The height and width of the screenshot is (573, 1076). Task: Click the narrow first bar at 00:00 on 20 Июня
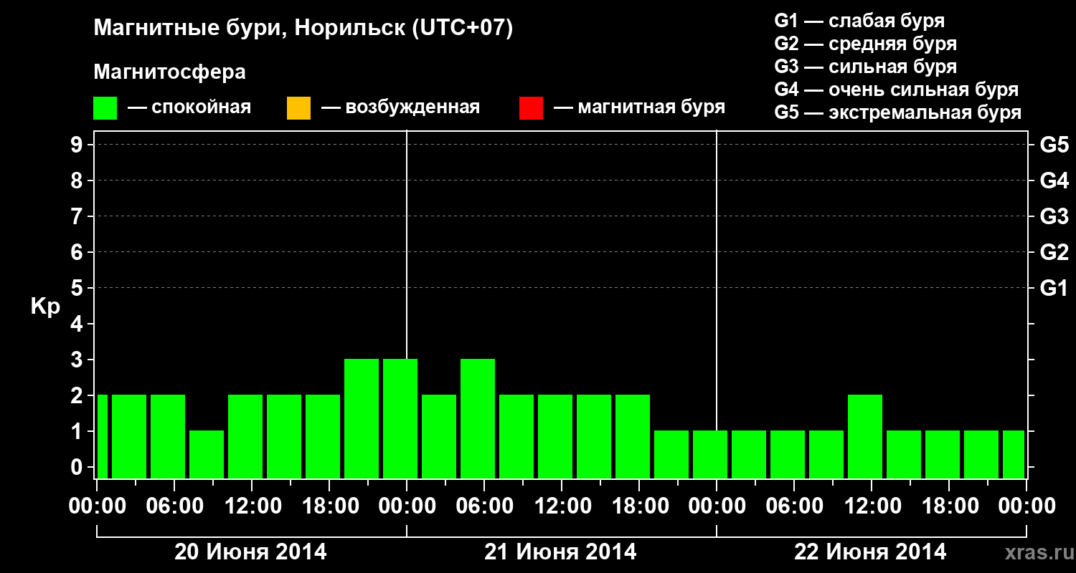(x=102, y=436)
